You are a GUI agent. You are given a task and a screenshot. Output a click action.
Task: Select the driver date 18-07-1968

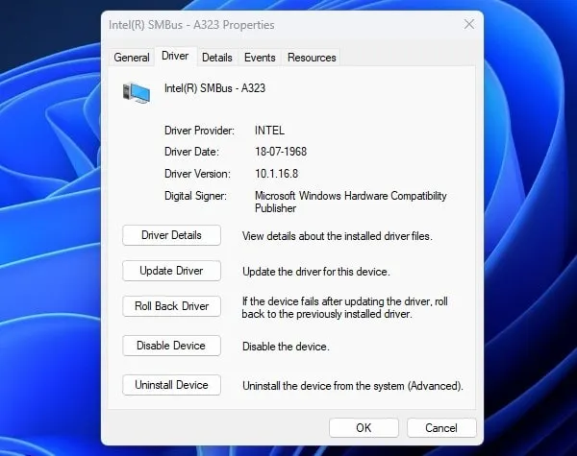[x=281, y=152]
